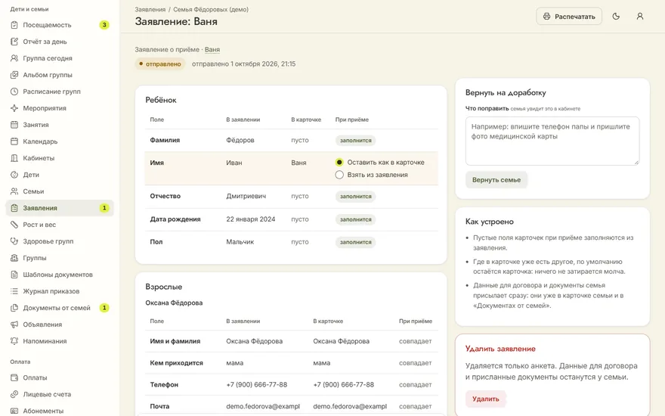
Task: Click the отправлено status badge
Action: pyautogui.click(x=160, y=64)
